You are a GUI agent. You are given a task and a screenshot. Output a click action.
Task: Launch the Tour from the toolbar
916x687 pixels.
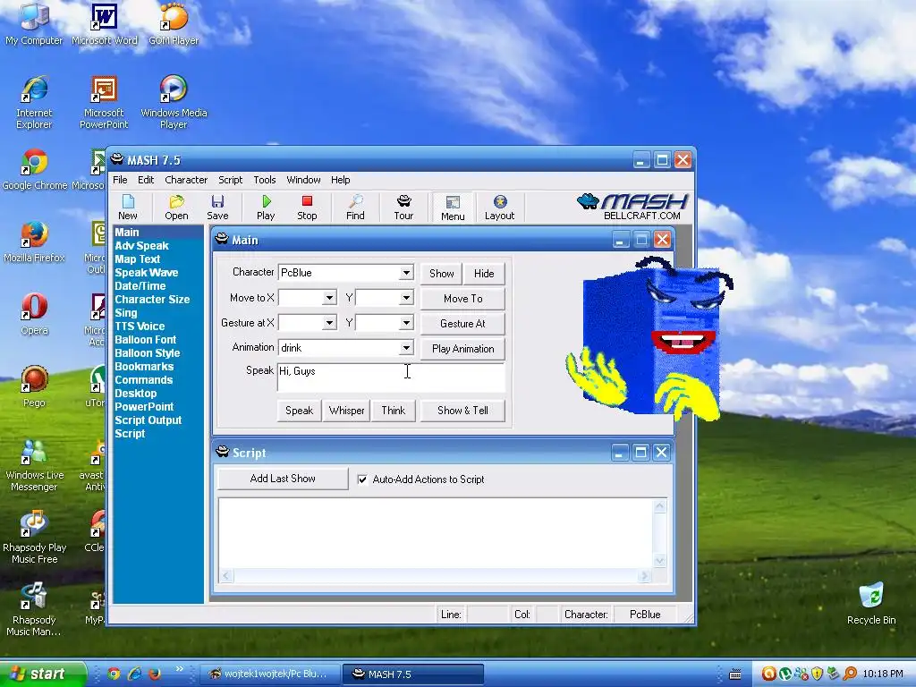(403, 208)
